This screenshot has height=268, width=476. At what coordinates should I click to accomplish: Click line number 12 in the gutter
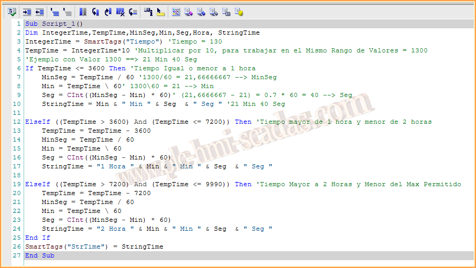pyautogui.click(x=18, y=122)
